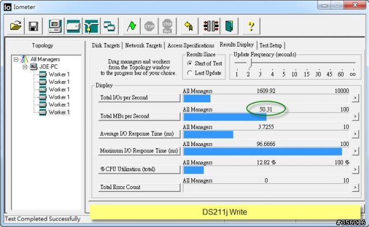The height and width of the screenshot is (227, 369).
Task: Open options arrow for Total I/Os row
Action: point(355,98)
